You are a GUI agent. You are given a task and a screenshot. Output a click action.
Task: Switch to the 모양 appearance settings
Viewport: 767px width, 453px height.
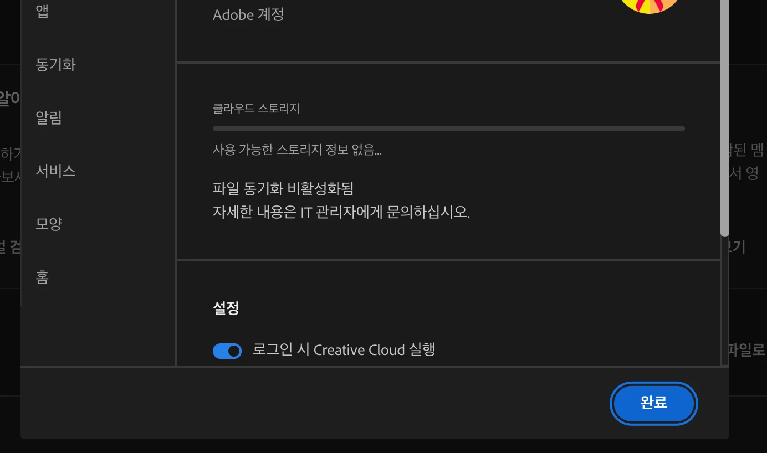49,224
